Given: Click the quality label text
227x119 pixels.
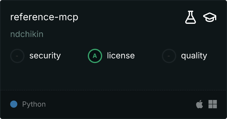Looking at the screenshot, I should [194, 56].
